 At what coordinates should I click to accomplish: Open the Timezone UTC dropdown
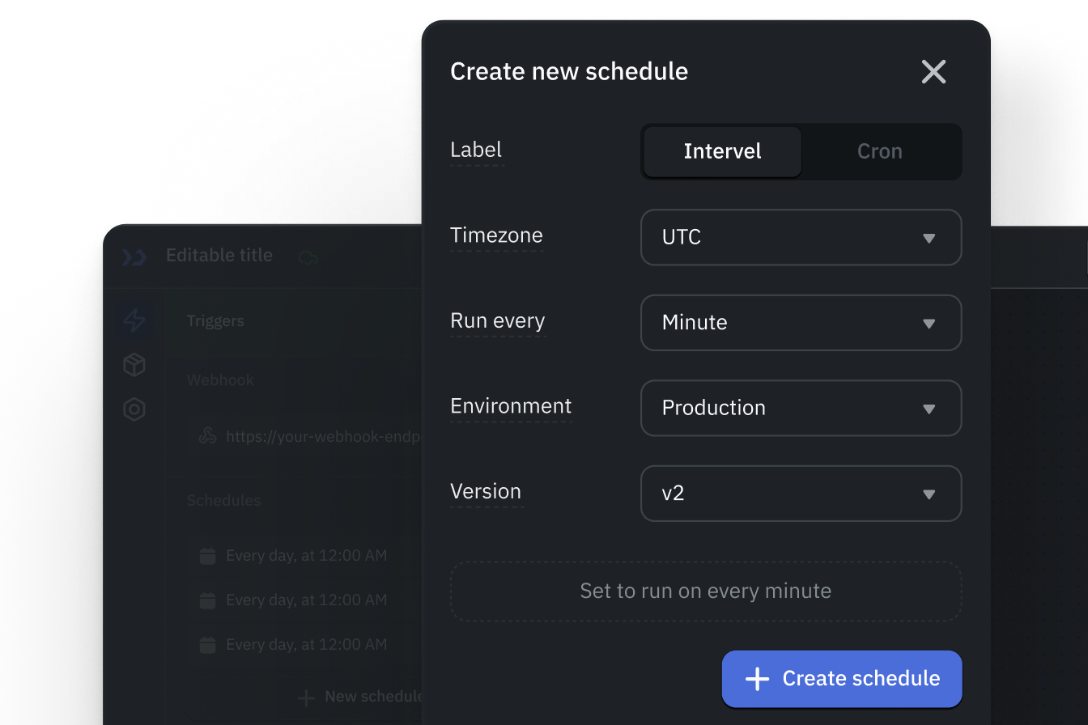point(801,237)
